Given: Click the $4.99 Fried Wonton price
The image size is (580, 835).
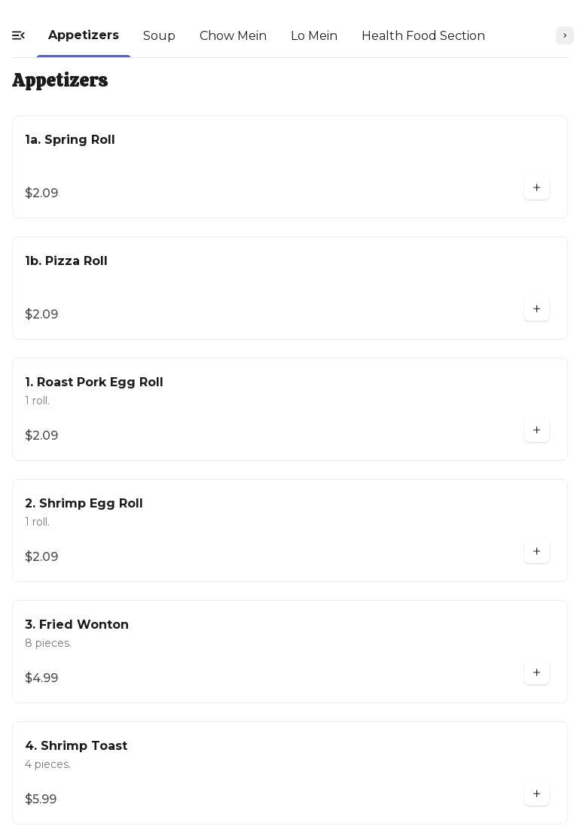Looking at the screenshot, I should [41, 678].
